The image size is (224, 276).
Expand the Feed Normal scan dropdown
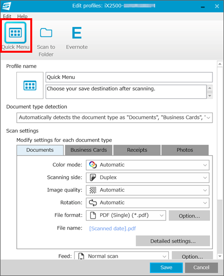point(121,256)
